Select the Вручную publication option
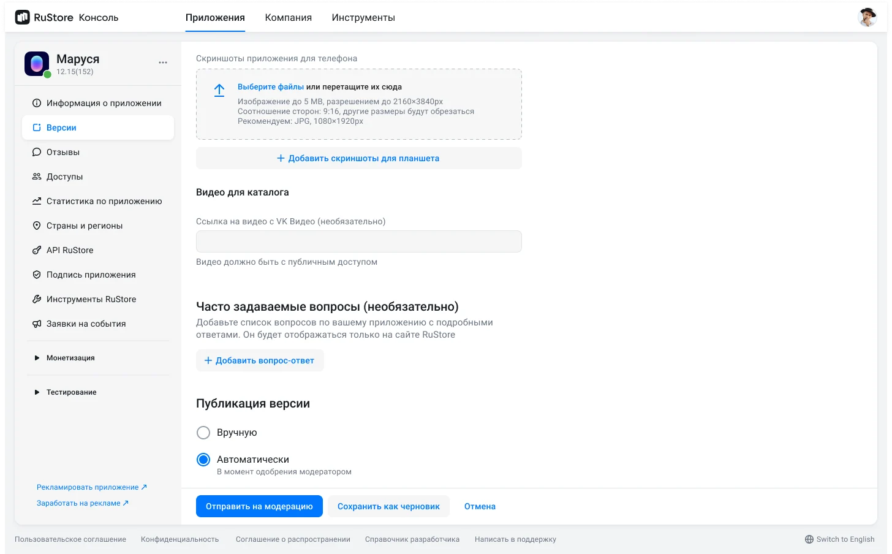Viewport: 892px width, 554px height. point(203,433)
